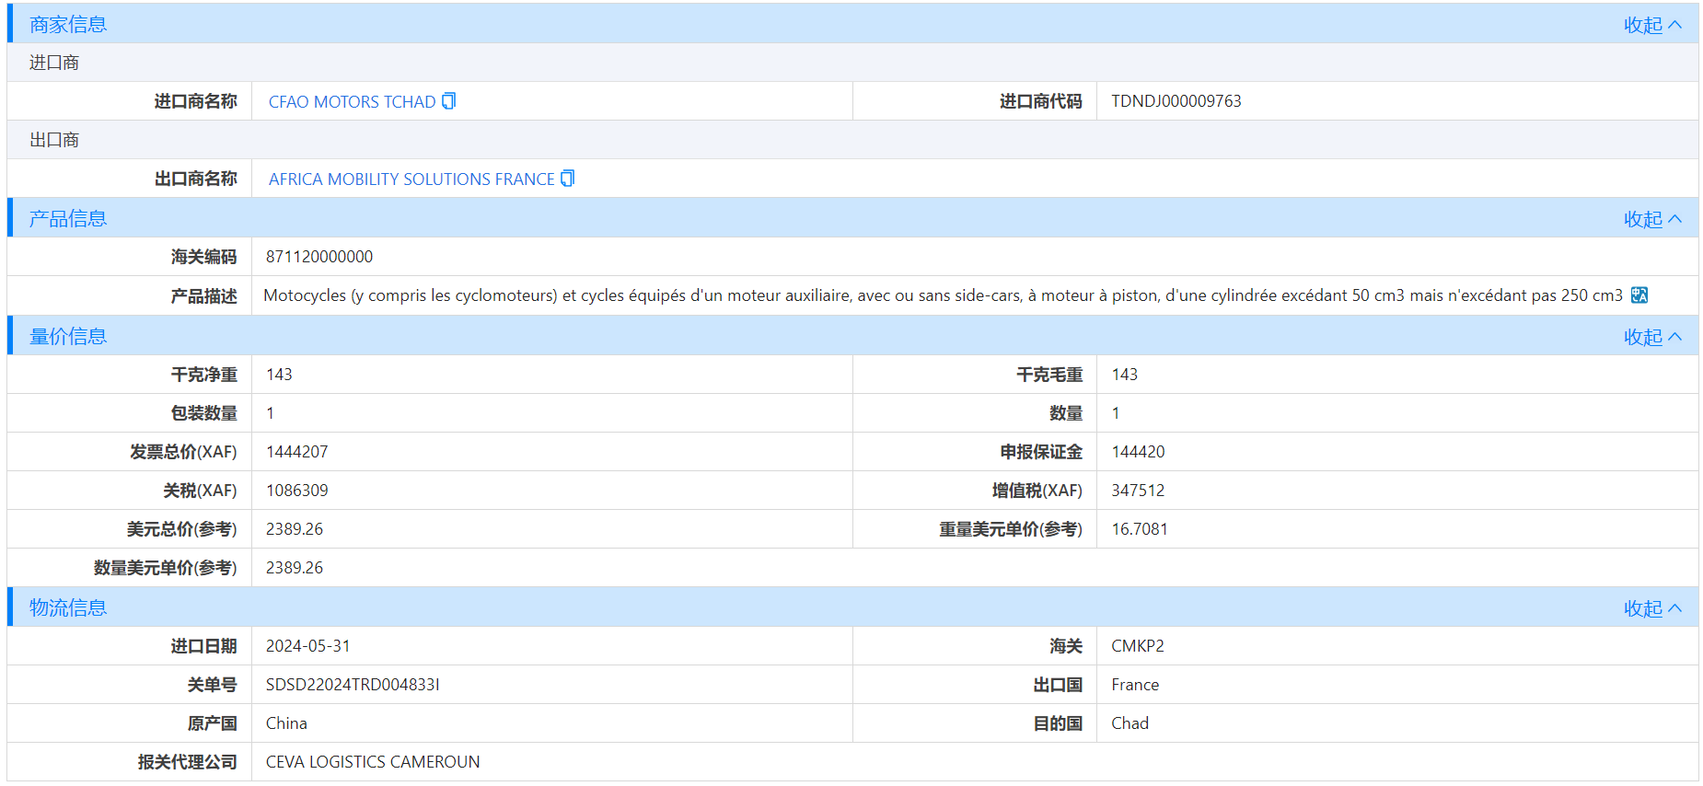Click the import date 2024-05-31
The height and width of the screenshot is (786, 1703).
[x=307, y=646]
